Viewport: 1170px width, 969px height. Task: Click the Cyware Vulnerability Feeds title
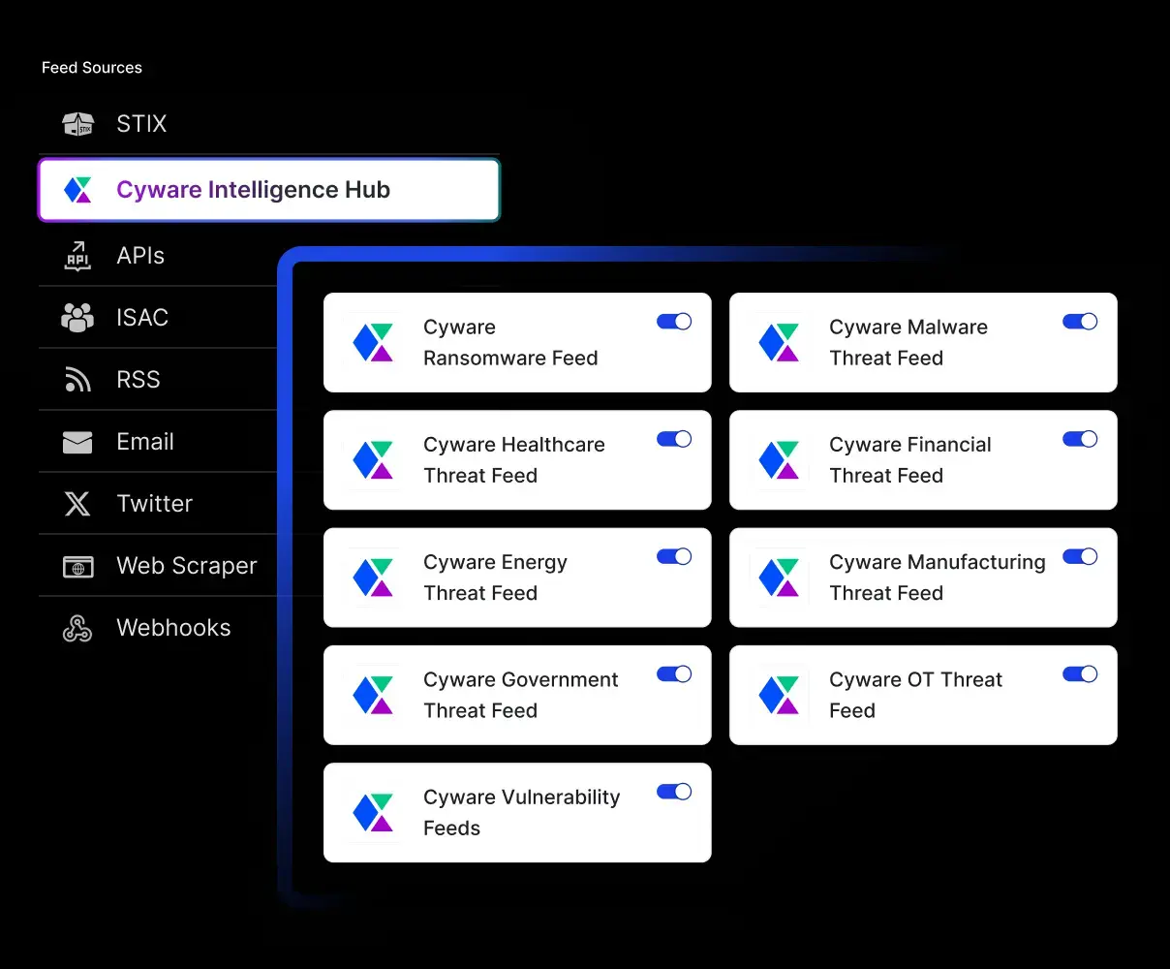point(522,813)
